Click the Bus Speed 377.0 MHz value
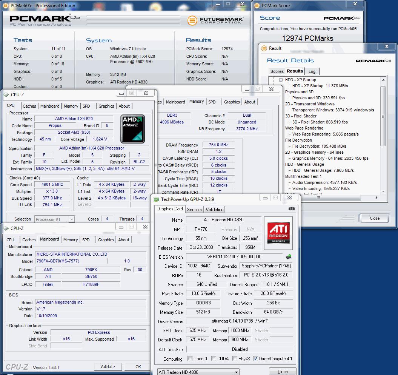The height and width of the screenshot is (375, 398). point(52,198)
